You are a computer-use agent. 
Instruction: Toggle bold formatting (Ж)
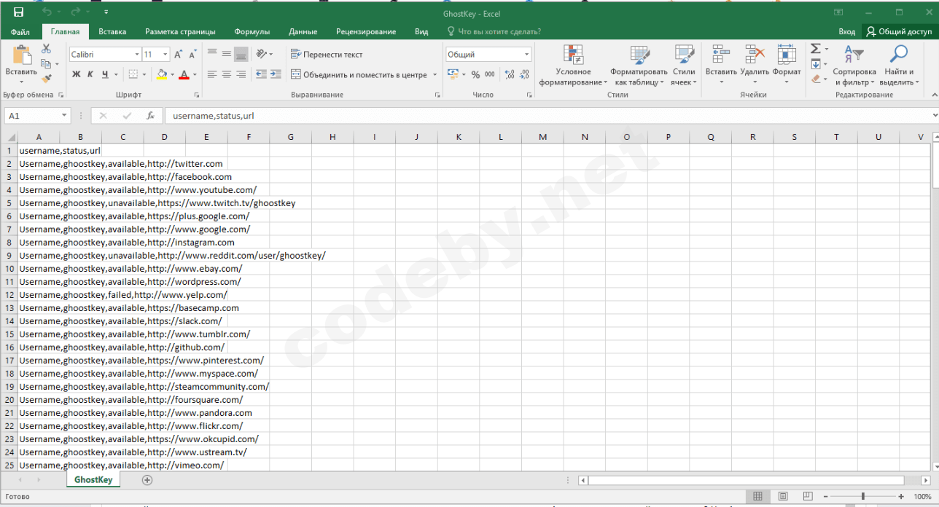[x=77, y=74]
